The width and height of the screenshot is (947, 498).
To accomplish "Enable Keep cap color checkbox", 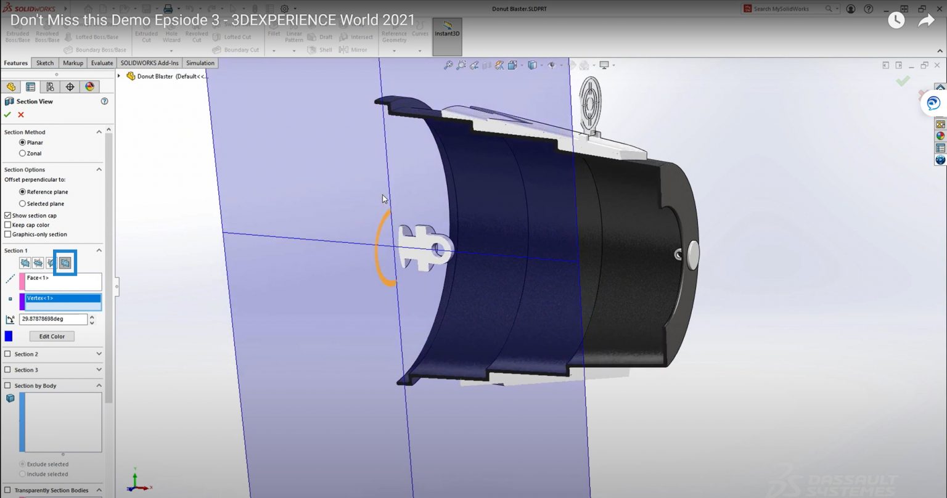I will [x=7, y=225].
